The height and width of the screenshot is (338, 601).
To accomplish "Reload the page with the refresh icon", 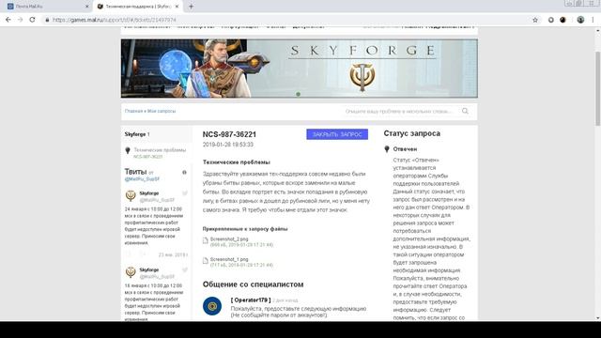I will tap(32, 20).
